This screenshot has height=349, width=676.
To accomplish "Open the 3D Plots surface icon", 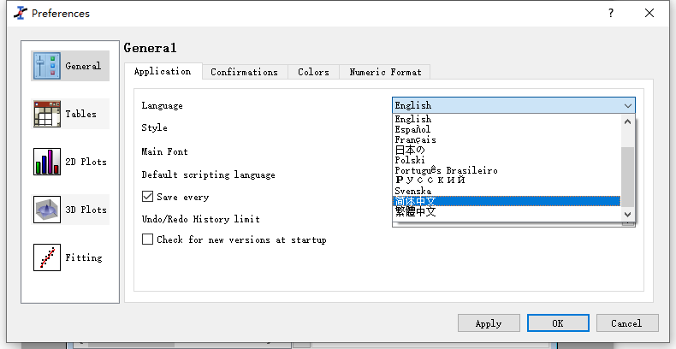I will 47,210.
